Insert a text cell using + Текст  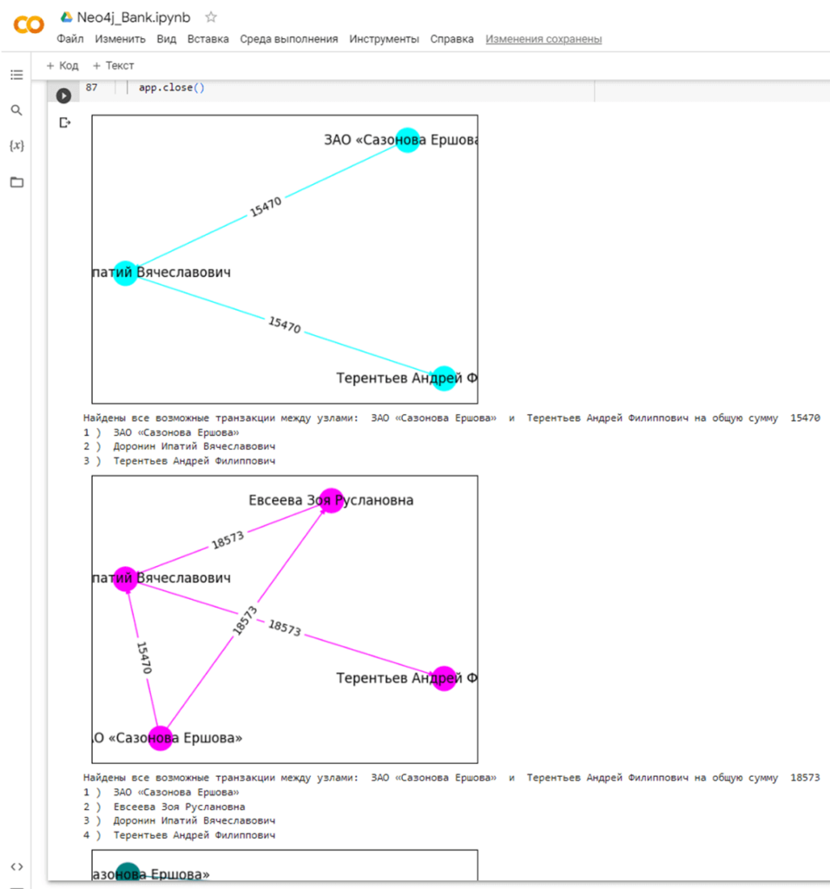pos(112,65)
